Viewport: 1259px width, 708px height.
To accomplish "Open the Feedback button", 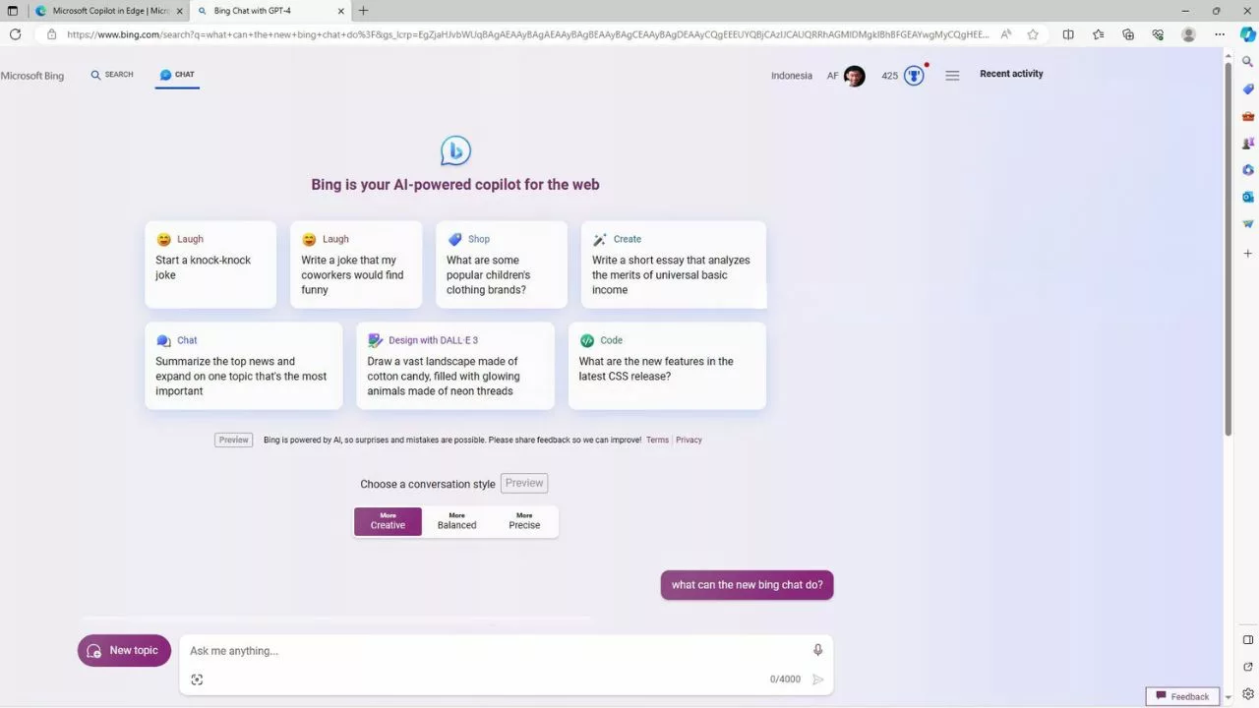I will point(1182,696).
